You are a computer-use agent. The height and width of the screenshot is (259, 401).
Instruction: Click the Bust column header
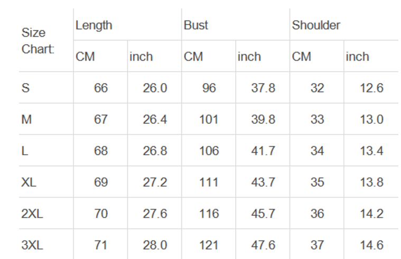coord(196,25)
